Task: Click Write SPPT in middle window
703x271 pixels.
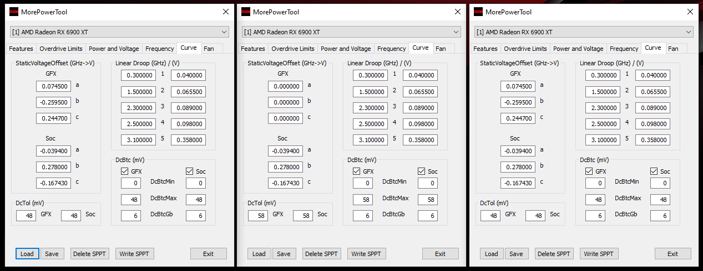Action: [x=367, y=254]
